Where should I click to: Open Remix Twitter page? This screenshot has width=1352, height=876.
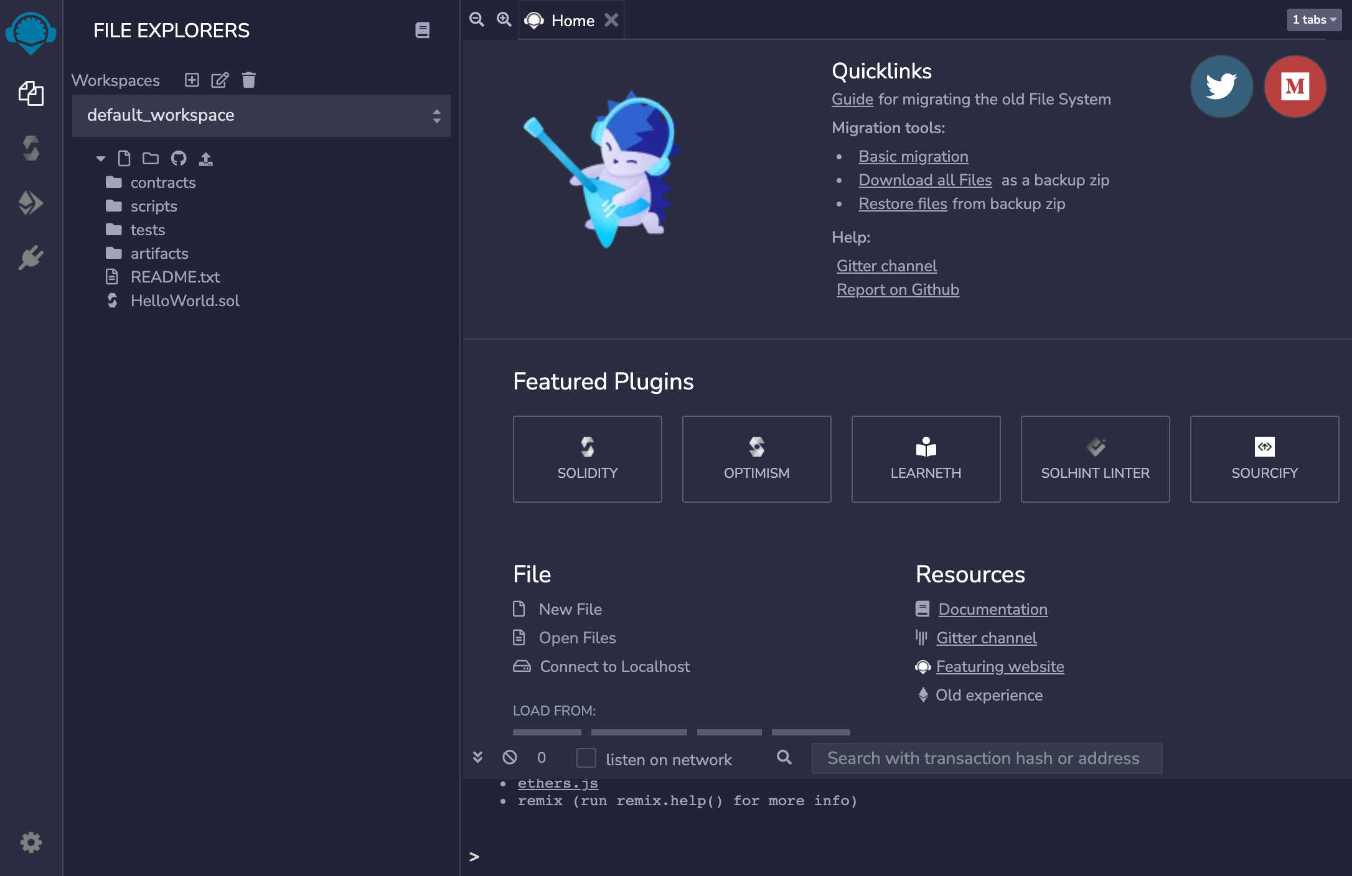[1221, 86]
